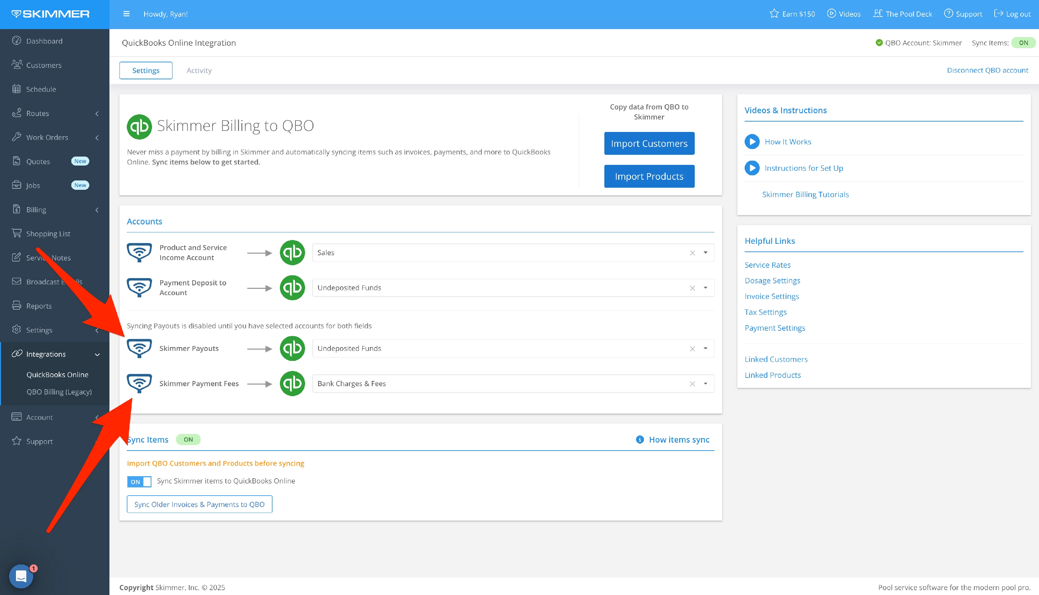Click the Payment Deposit account field
The image size is (1039, 595).
pyautogui.click(x=498, y=288)
